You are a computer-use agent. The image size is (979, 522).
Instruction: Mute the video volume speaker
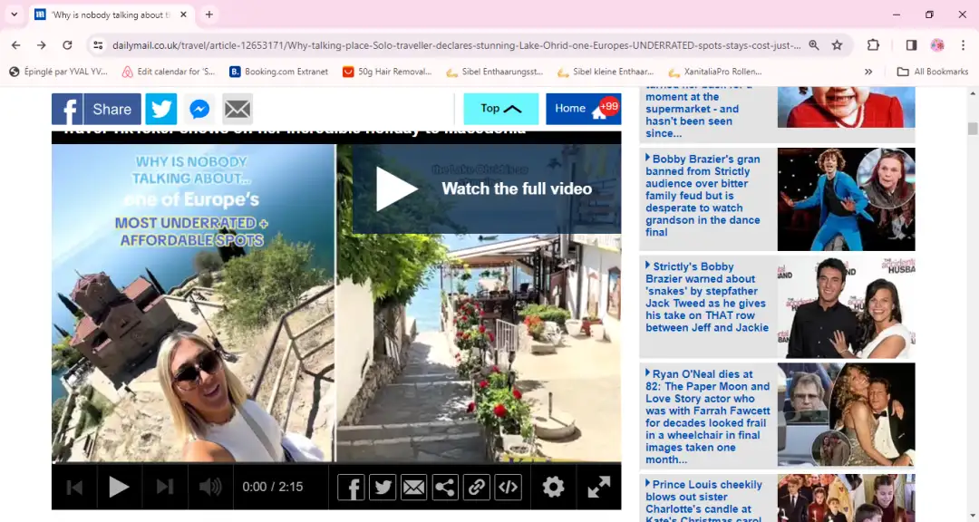pos(210,488)
